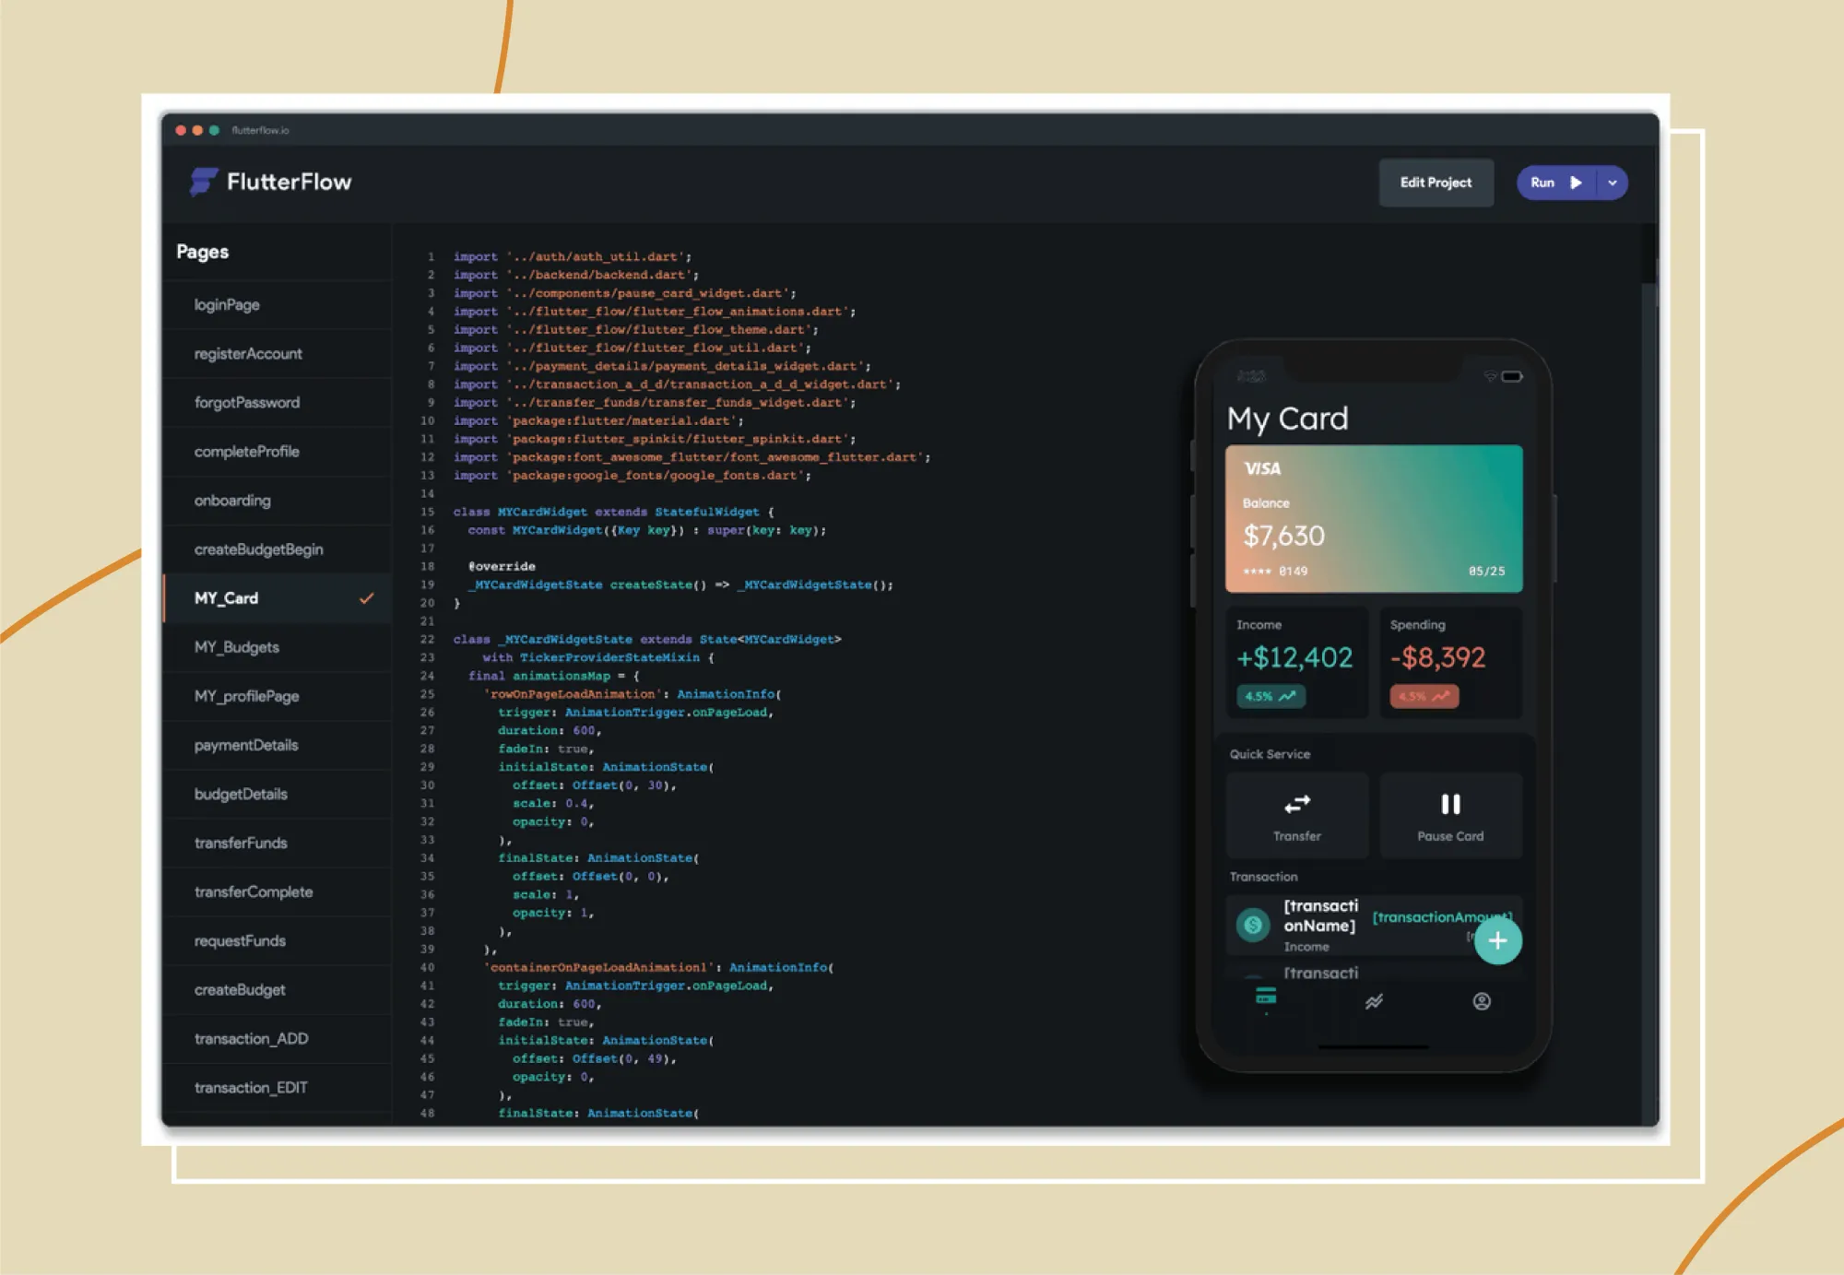Click the +$12,402 income amount
Viewport: 1844px width, 1275px height.
coord(1294,657)
